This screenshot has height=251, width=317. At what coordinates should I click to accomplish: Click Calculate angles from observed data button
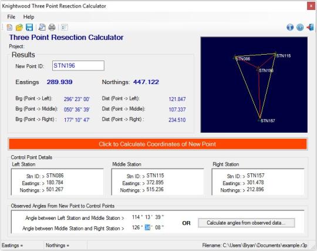tap(246, 223)
